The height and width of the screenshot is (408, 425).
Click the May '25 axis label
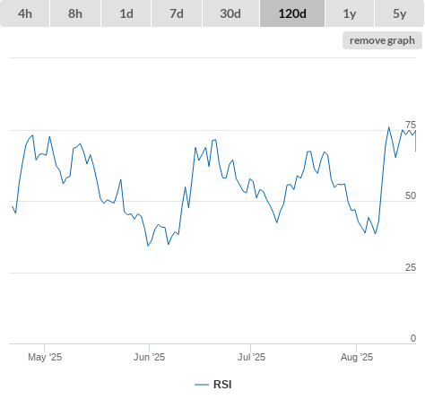pyautogui.click(x=45, y=357)
